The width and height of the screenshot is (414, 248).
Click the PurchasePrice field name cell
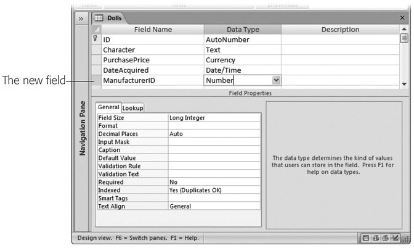[153, 60]
